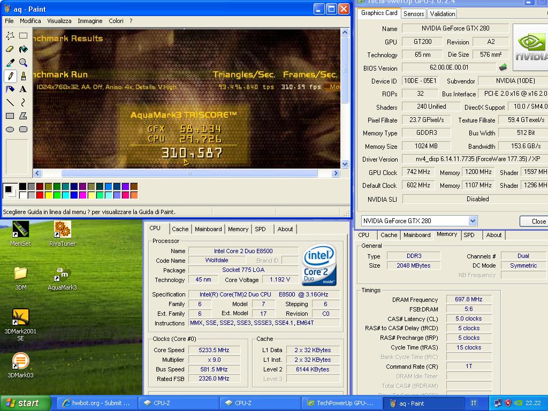Image resolution: width=548 pixels, height=411 pixels.
Task: Click Paint vertical scrollbar down arrow
Action: tap(345, 164)
